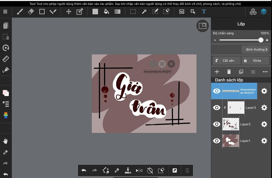
Task: Click the text settings gear on canvas
Action: click(162, 64)
